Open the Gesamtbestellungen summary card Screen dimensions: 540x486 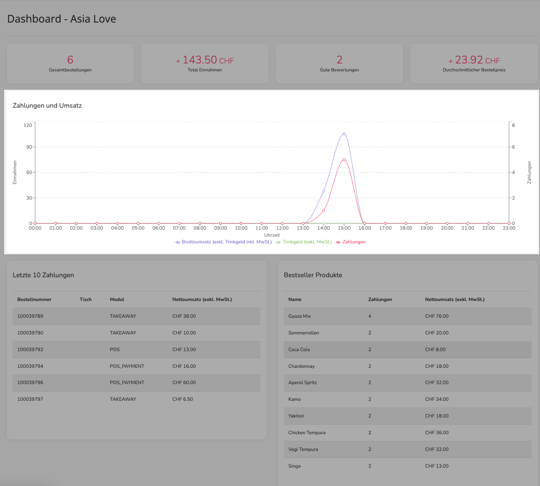pos(70,63)
